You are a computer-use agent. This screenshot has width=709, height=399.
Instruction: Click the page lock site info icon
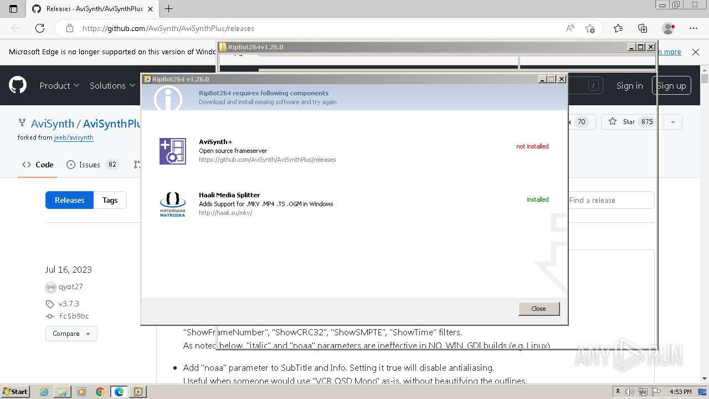pyautogui.click(x=69, y=28)
